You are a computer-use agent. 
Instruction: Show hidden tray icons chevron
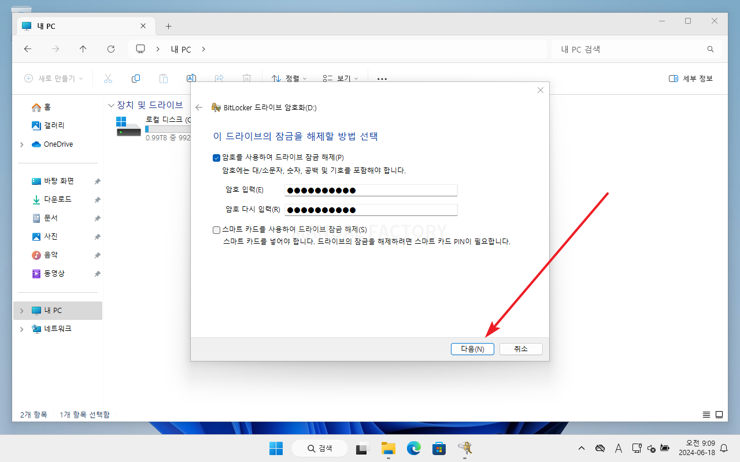582,448
